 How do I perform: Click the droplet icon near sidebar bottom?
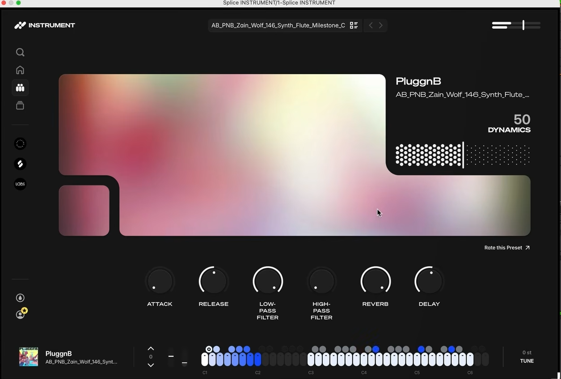pos(20,298)
